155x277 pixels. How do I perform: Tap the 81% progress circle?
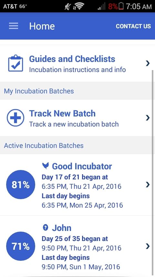pos(21,185)
